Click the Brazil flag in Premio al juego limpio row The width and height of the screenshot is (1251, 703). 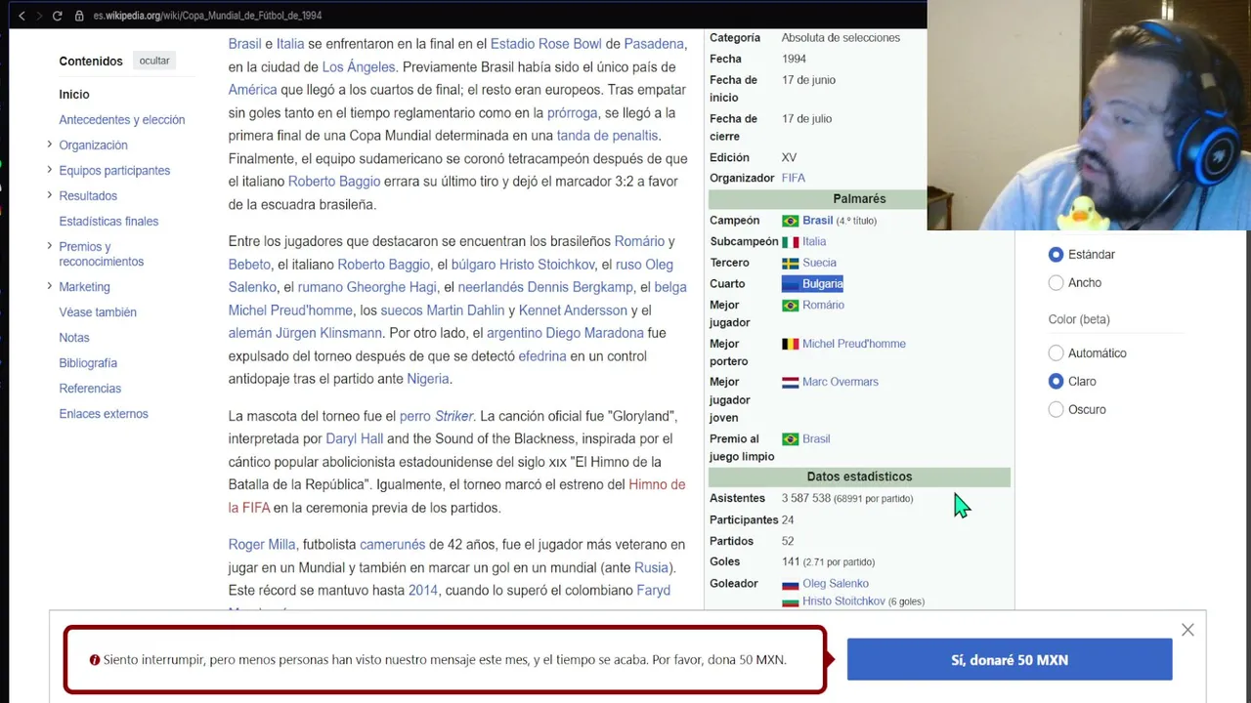tap(791, 439)
